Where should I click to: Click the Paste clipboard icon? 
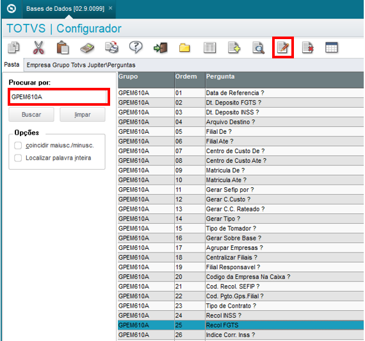pos(63,47)
